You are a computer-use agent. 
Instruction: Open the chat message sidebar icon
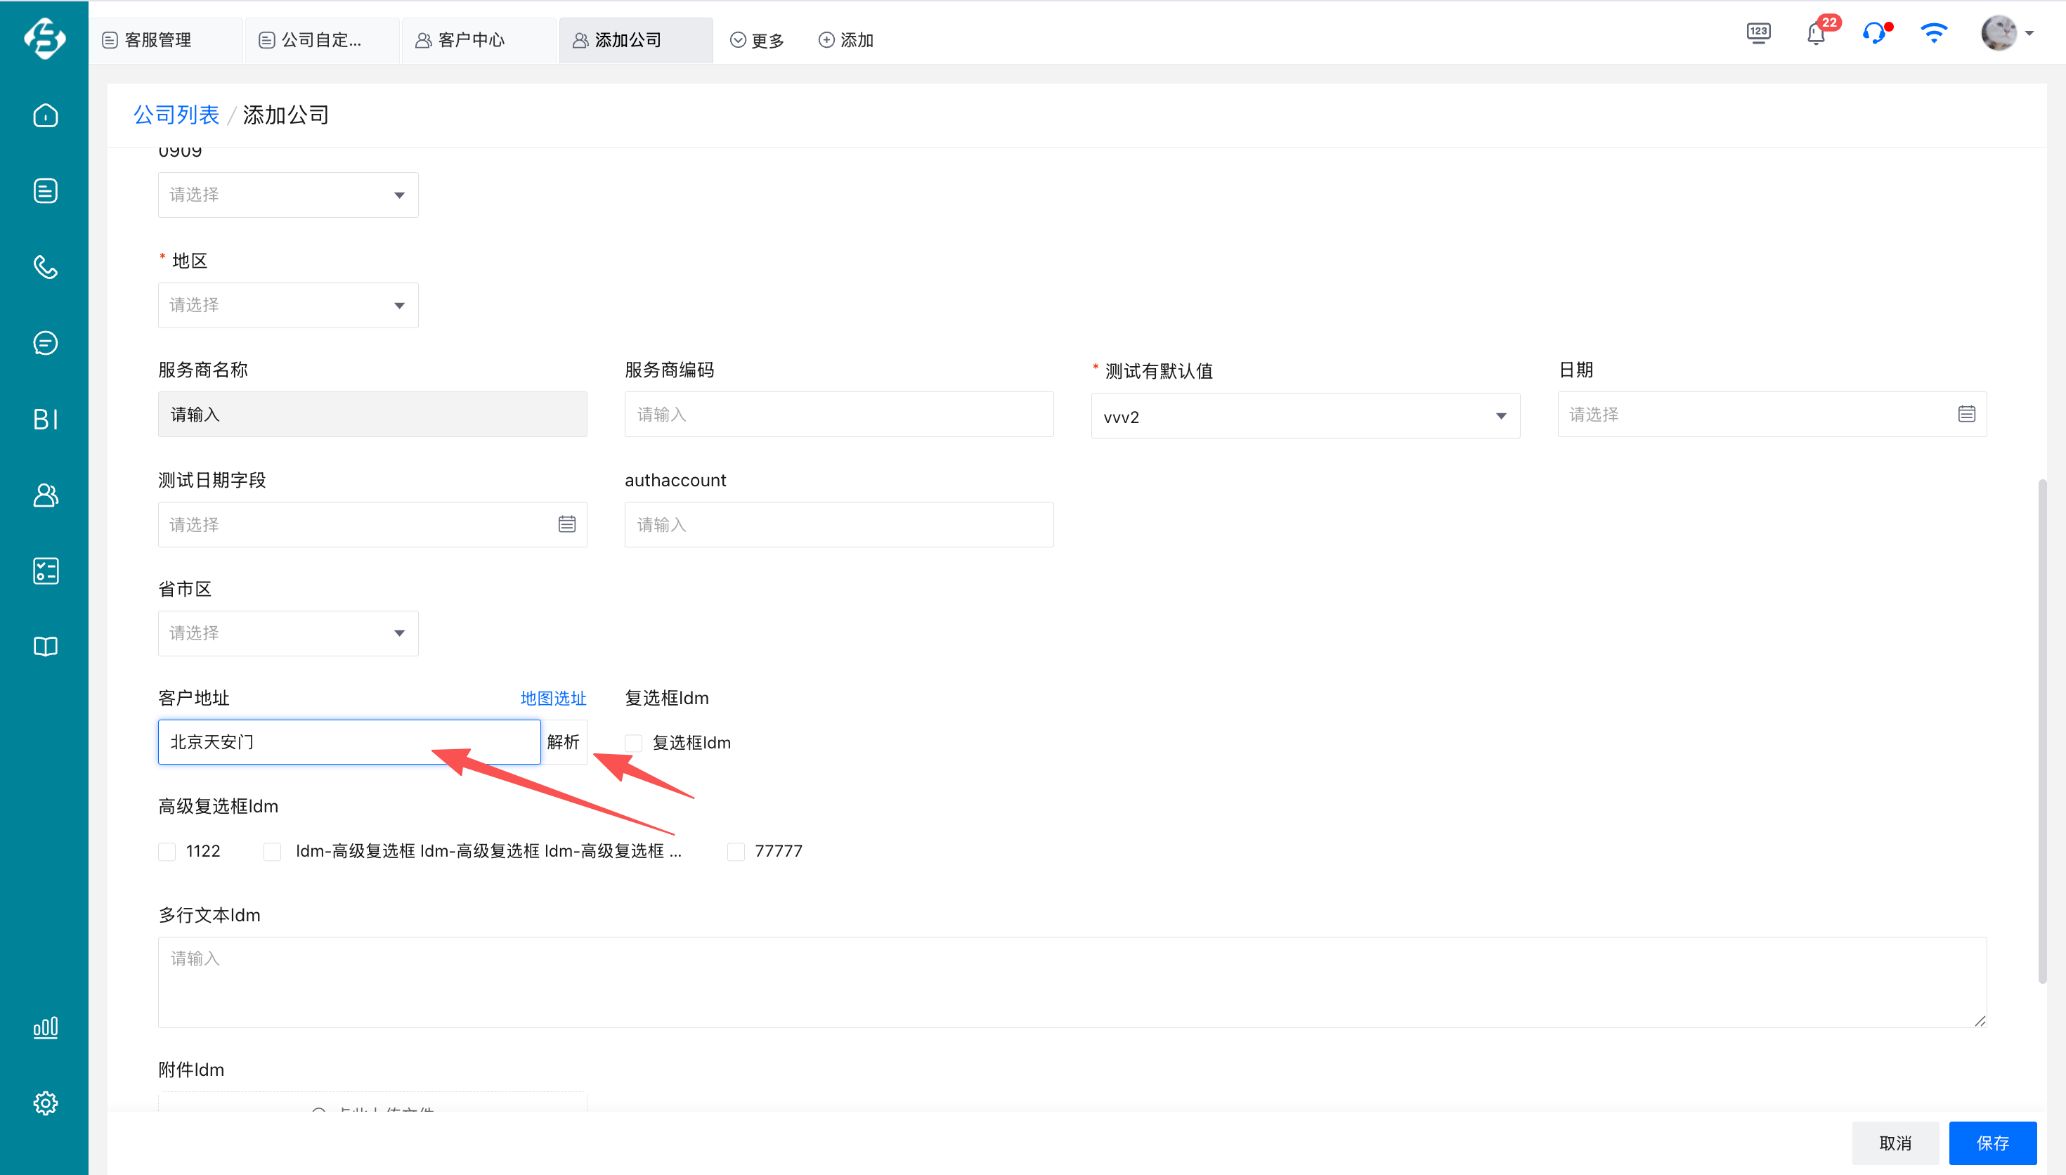45,343
